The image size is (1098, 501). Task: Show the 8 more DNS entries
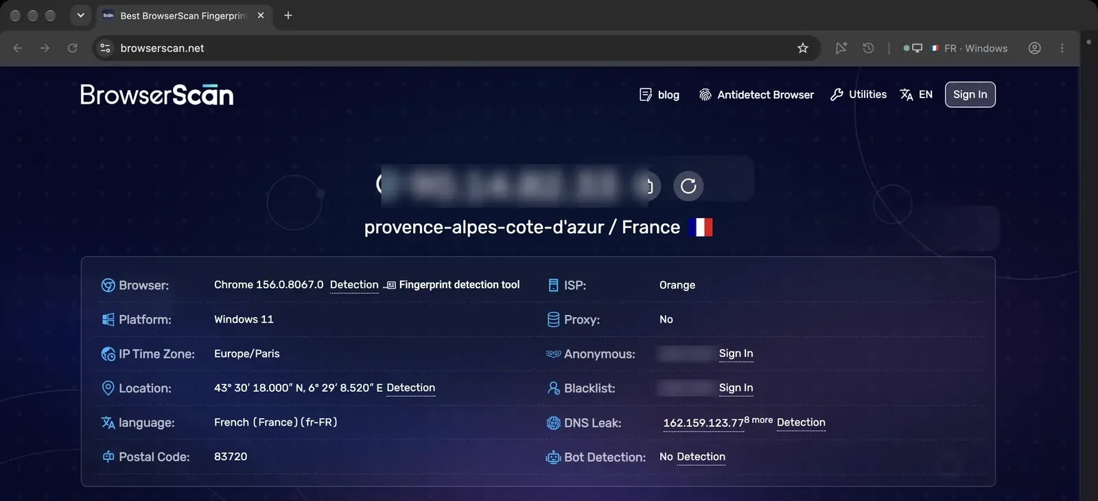(x=759, y=420)
